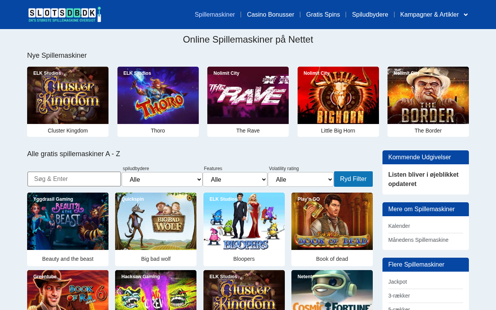Image resolution: width=496 pixels, height=310 pixels.
Task: Open the Volatility rating dropdown
Action: 301,179
